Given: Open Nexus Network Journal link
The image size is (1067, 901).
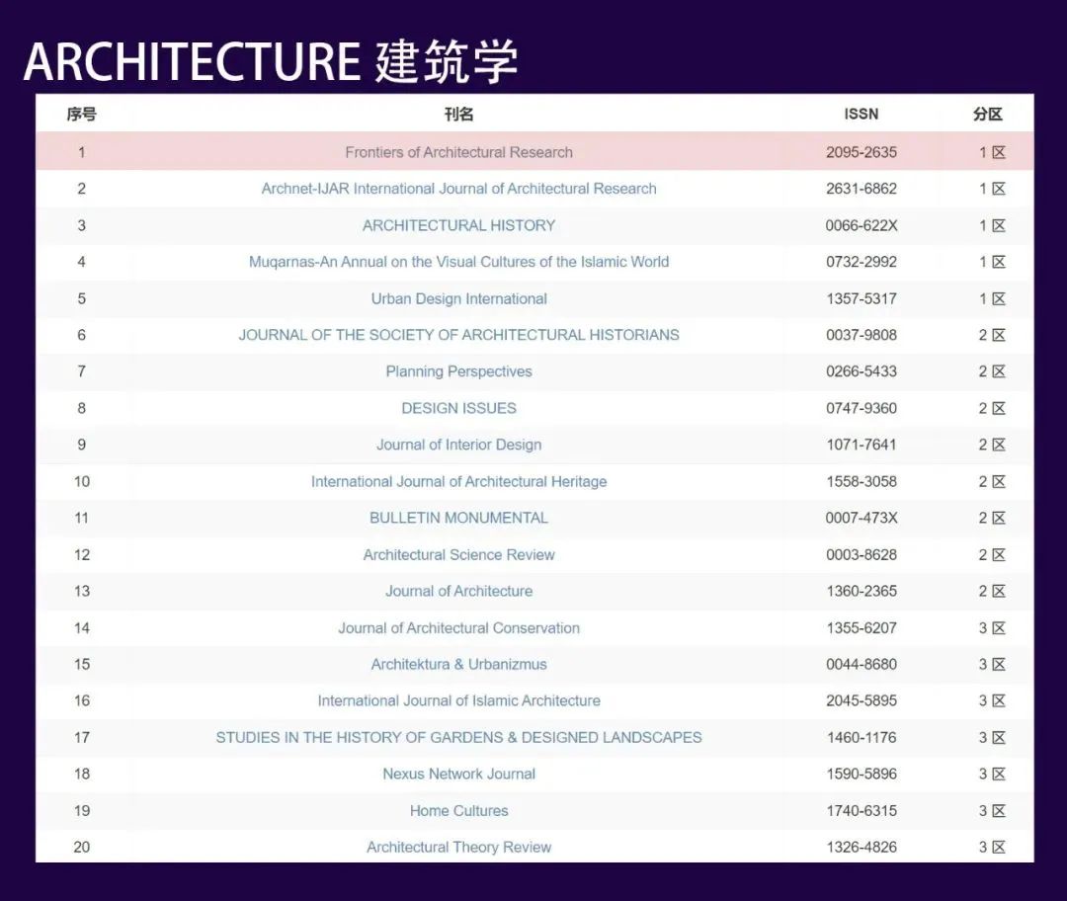Looking at the screenshot, I should pos(458,774).
